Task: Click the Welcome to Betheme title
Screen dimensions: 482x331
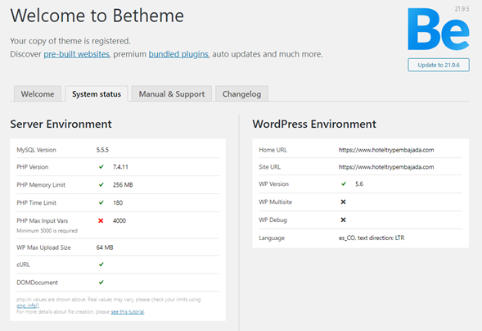Action: 97,16
